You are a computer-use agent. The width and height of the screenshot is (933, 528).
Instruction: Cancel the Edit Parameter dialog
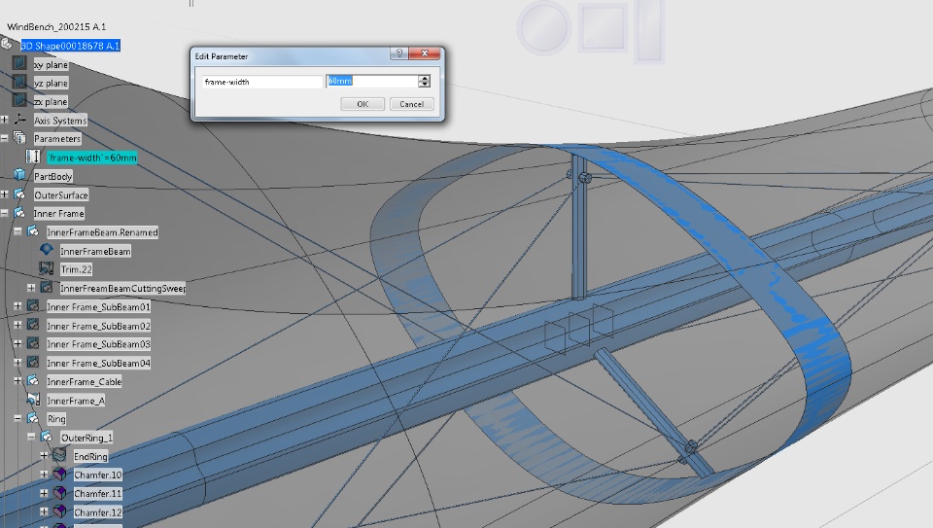(x=411, y=104)
